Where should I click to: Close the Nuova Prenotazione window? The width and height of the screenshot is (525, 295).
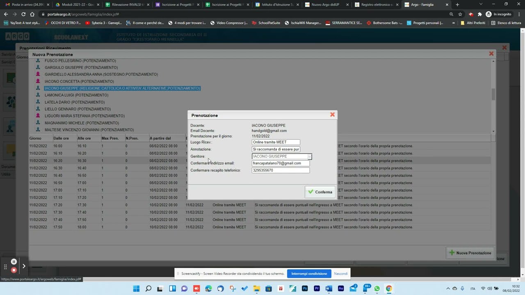(491, 54)
